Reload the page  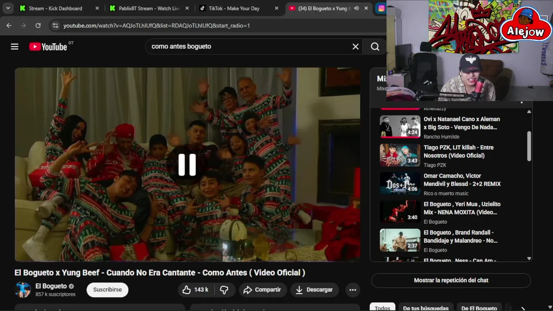coord(38,25)
